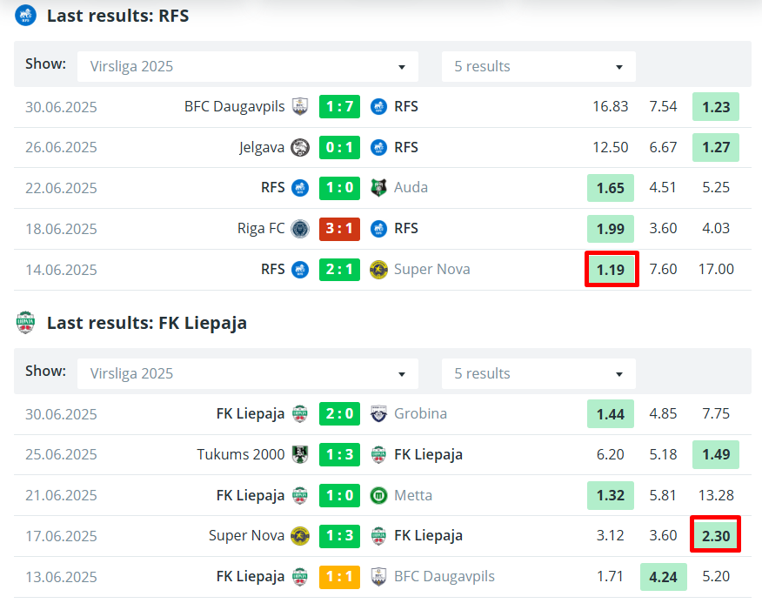Click the Riga FC club crest
Image resolution: width=762 pixels, height=610 pixels.
pyautogui.click(x=300, y=229)
